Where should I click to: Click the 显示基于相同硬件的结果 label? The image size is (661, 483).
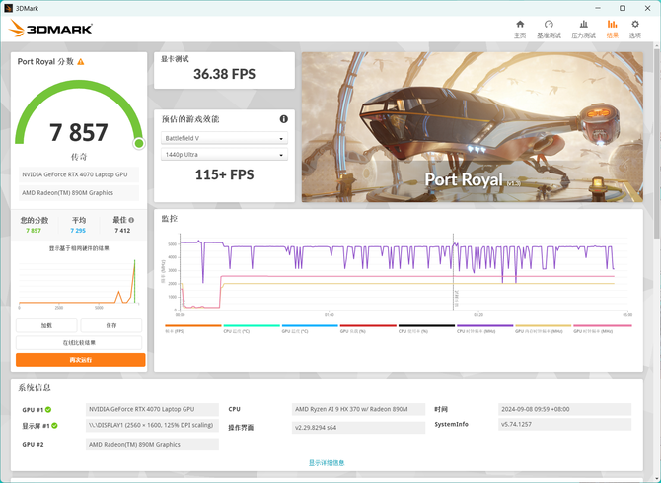[79, 248]
